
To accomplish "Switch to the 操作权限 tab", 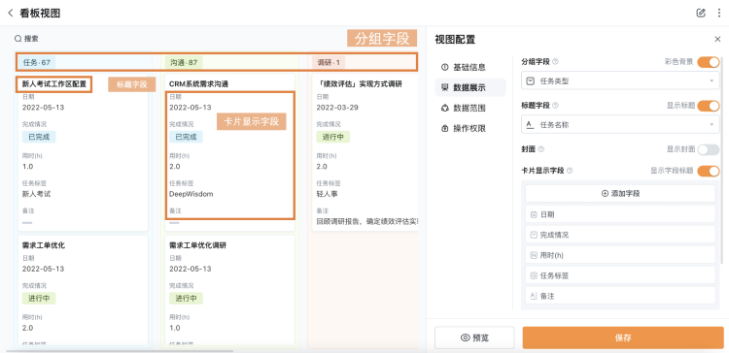I will (470, 128).
